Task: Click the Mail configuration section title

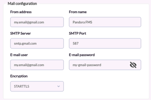Action: pyautogui.click(x=22, y=4)
